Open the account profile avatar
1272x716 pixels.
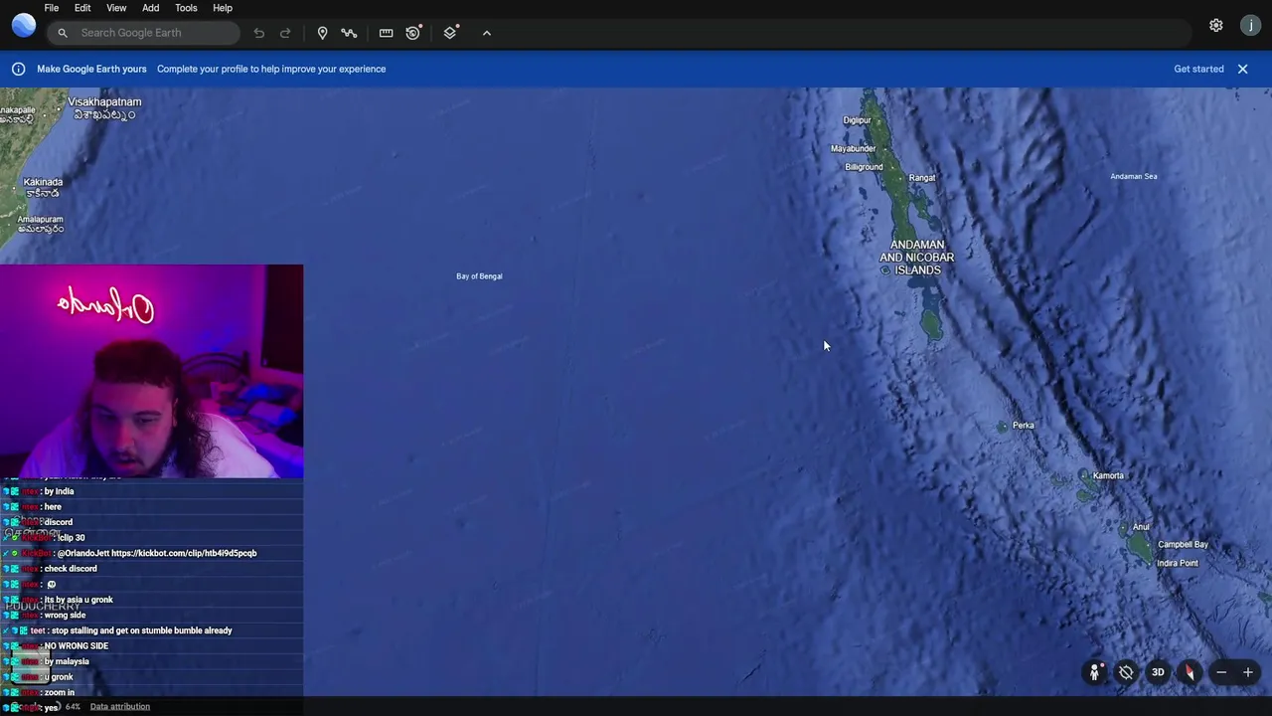[x=1251, y=26]
